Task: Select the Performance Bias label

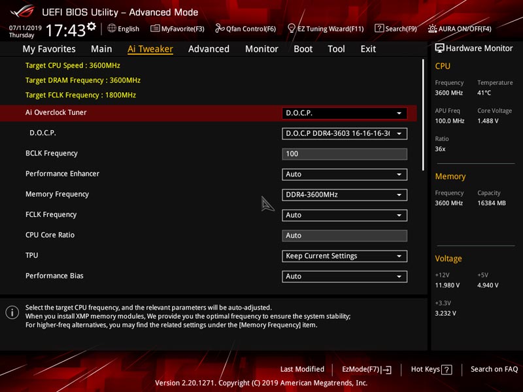Action: click(x=54, y=276)
